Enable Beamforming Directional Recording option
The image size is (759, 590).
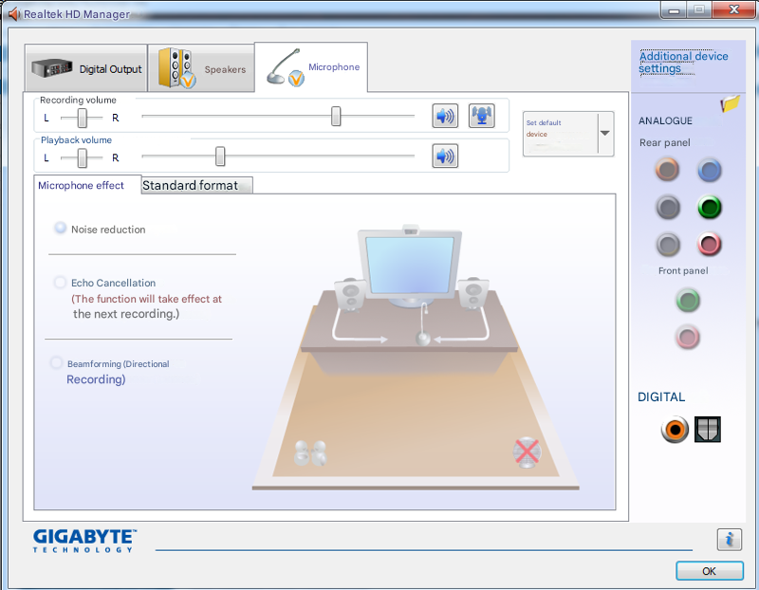tap(57, 362)
